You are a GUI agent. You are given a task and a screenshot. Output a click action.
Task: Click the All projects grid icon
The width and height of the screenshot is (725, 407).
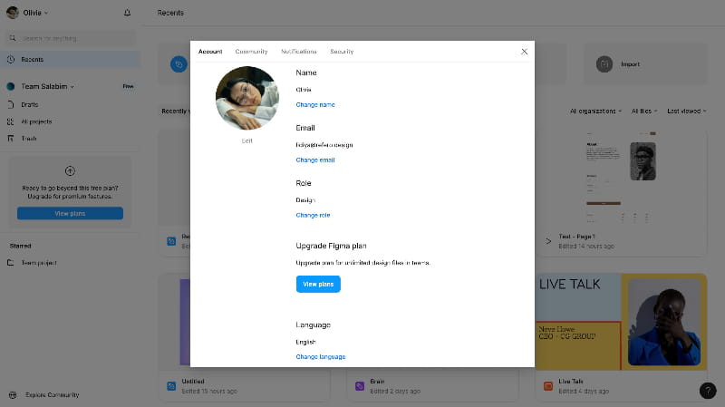11,121
